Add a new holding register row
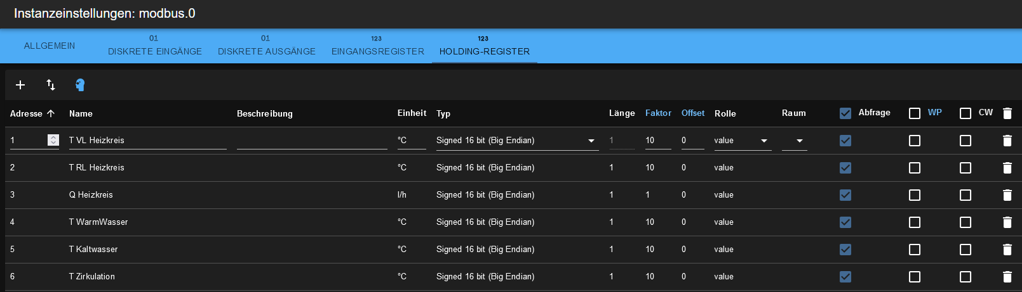This screenshot has width=1022, height=292. point(20,85)
